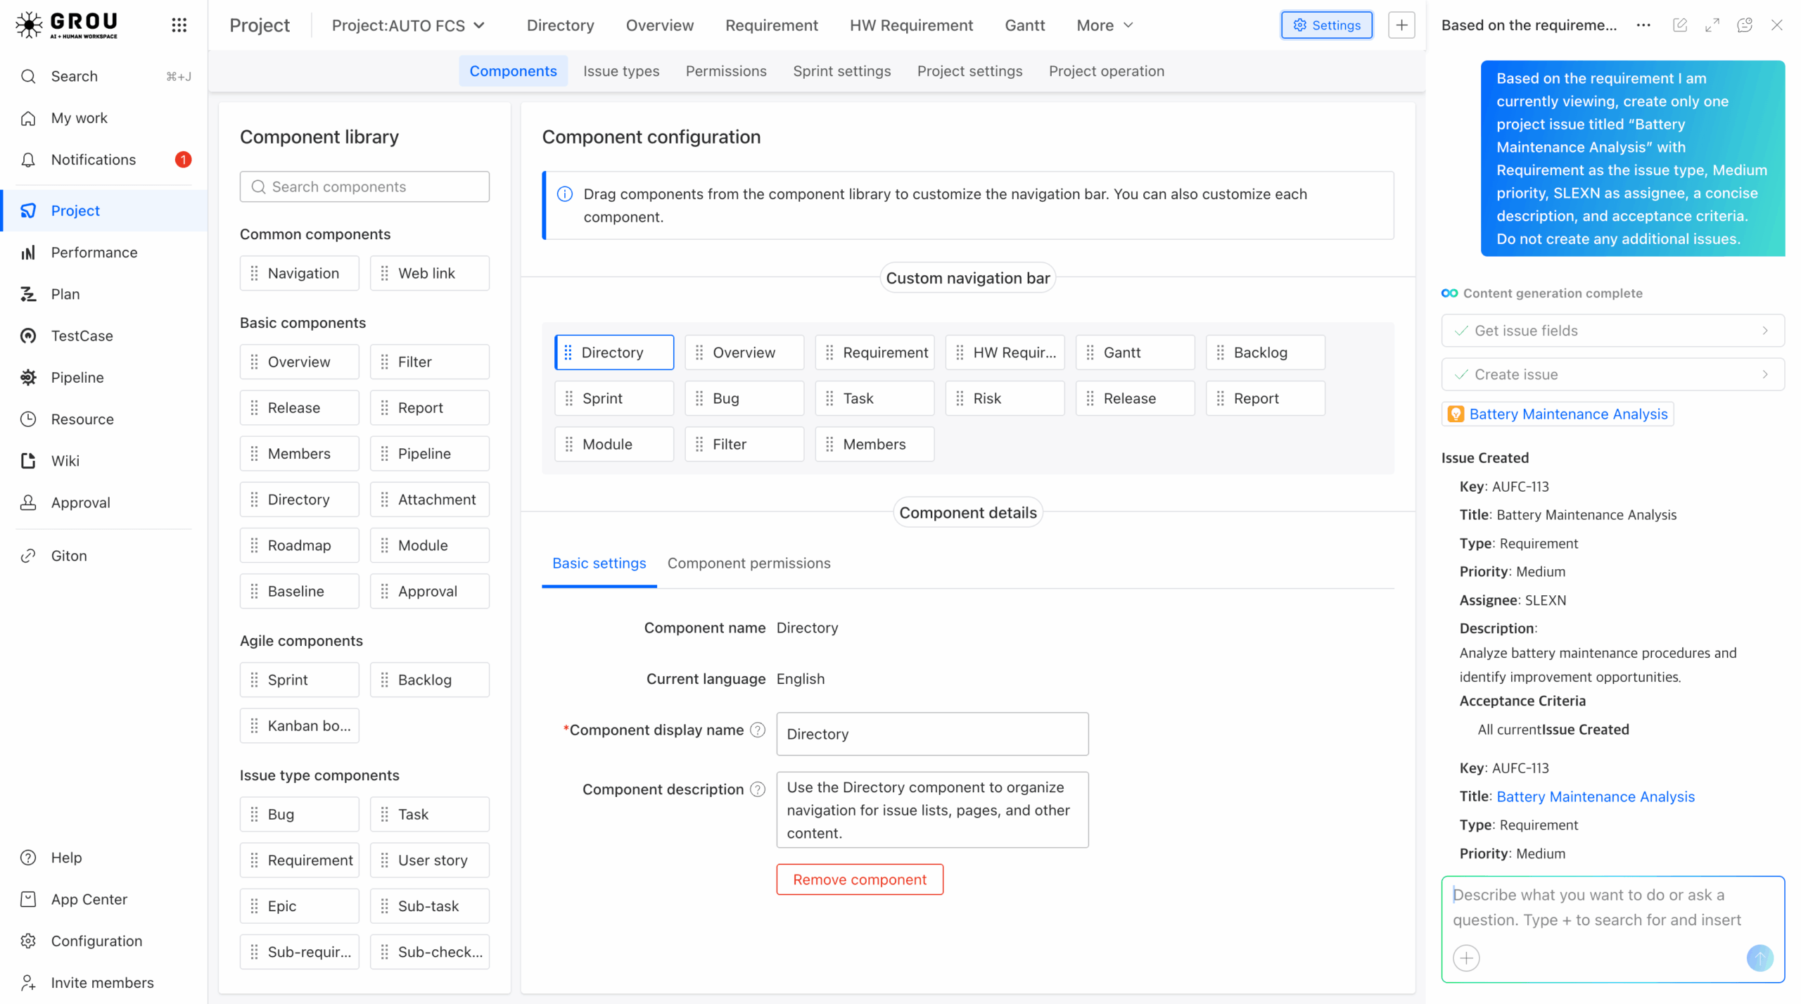Select the Basic settings tab

(x=599, y=563)
